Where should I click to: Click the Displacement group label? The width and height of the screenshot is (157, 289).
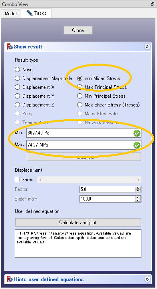pos(28,170)
